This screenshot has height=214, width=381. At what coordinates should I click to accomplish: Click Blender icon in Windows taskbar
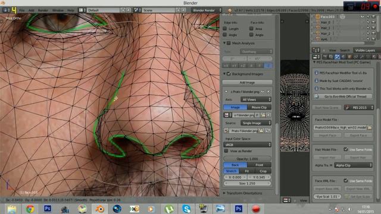tap(99, 209)
